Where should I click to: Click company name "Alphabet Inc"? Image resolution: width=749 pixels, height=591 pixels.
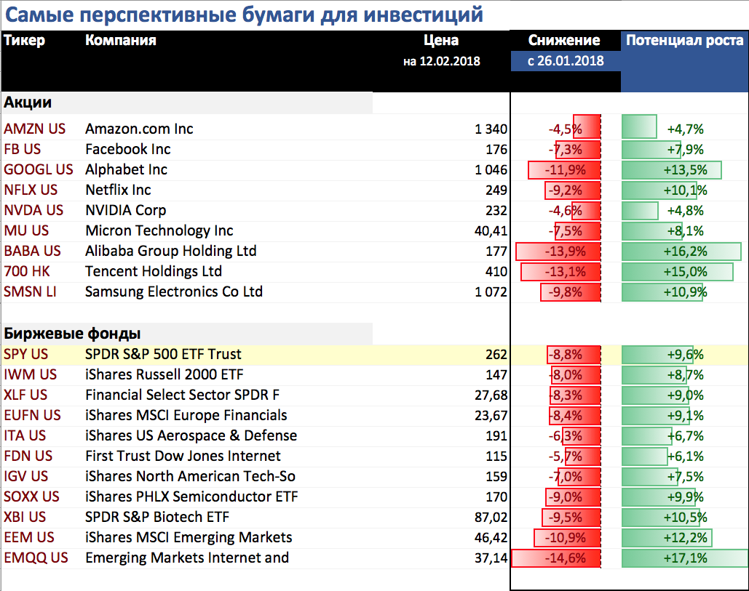tap(127, 170)
